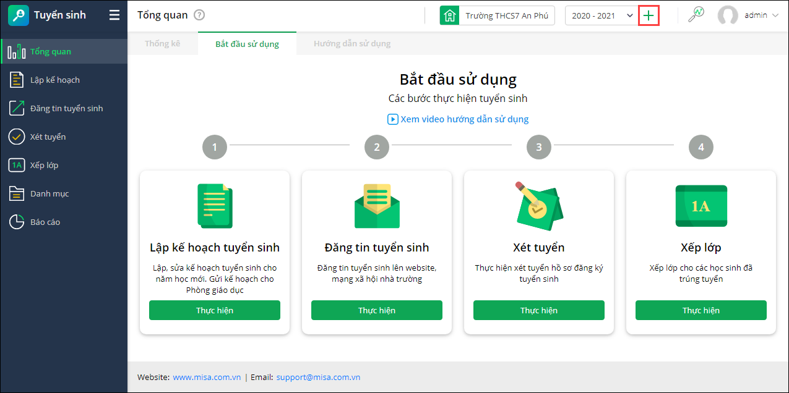This screenshot has width=789, height=393.
Task: Open the help question-mark icon beside Tổng quan
Action: pyautogui.click(x=199, y=15)
